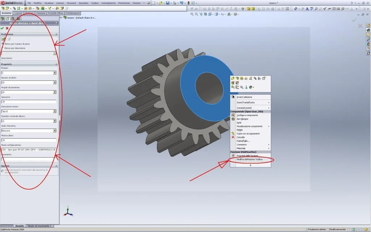Click the Save icon in top toolbar

[167, 3]
